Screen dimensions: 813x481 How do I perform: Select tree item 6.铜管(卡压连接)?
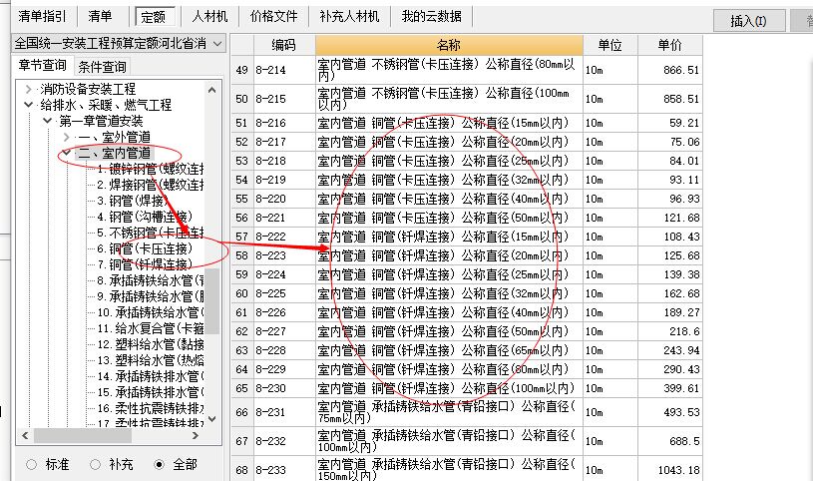[x=145, y=248]
